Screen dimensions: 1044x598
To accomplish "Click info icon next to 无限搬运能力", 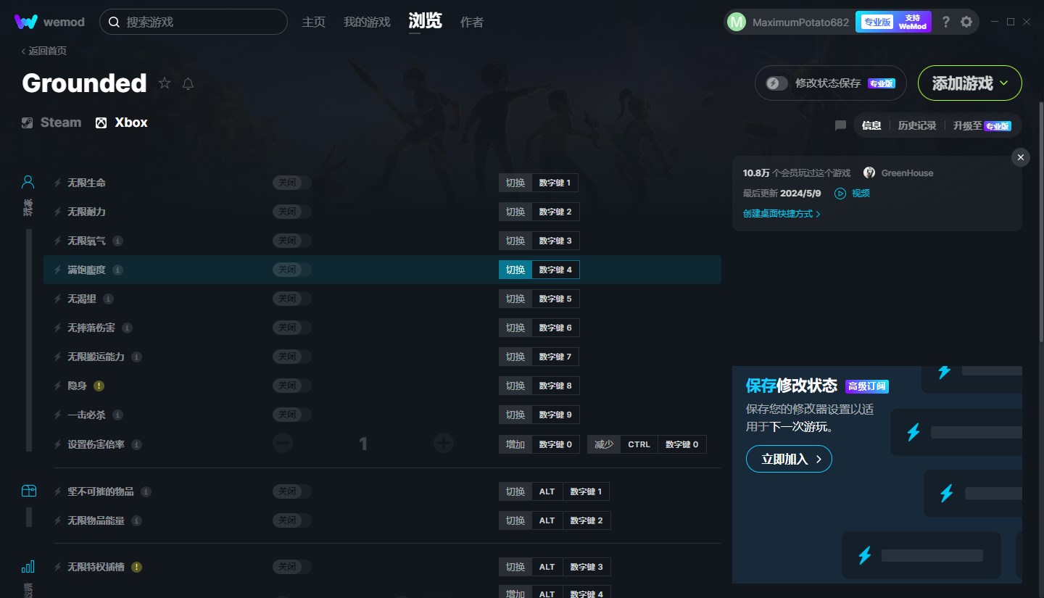I will (136, 357).
